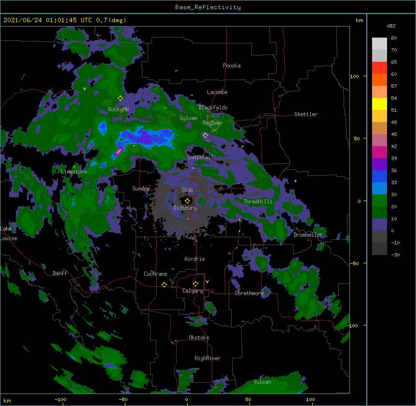Click the Limestone label
The image size is (416, 406).
point(74,172)
